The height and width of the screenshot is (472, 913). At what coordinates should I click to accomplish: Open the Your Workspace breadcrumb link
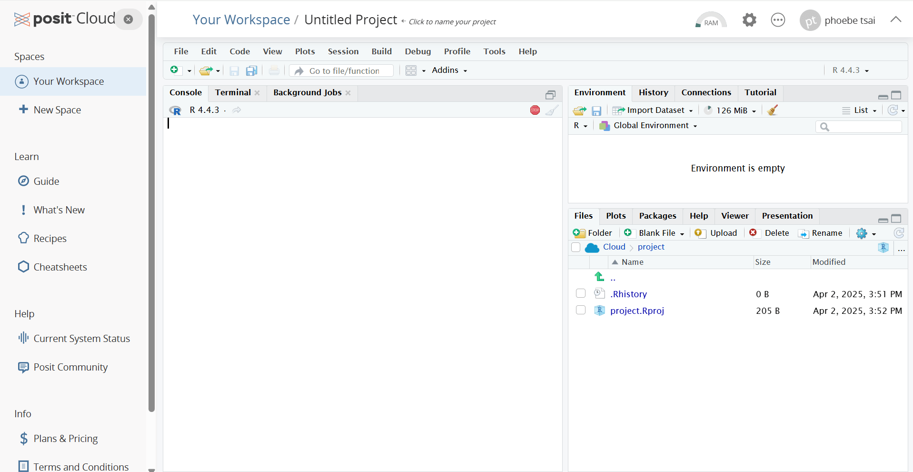241,20
